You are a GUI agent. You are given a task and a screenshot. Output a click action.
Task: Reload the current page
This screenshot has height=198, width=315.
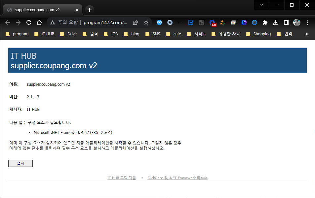coord(29,23)
